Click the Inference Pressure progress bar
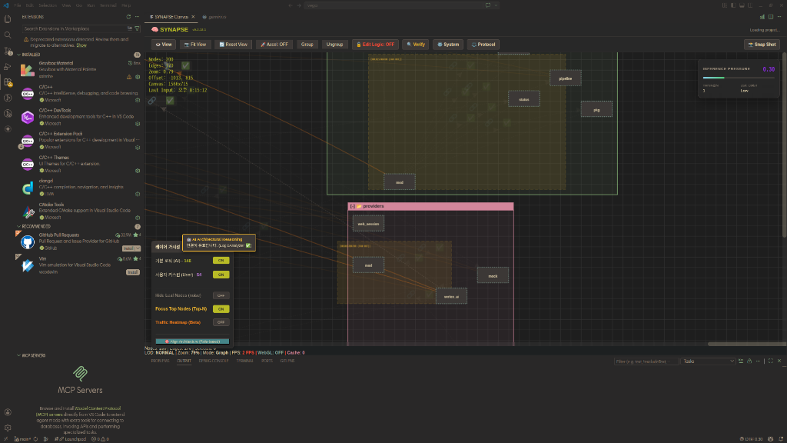This screenshot has height=443, width=787. click(x=739, y=78)
